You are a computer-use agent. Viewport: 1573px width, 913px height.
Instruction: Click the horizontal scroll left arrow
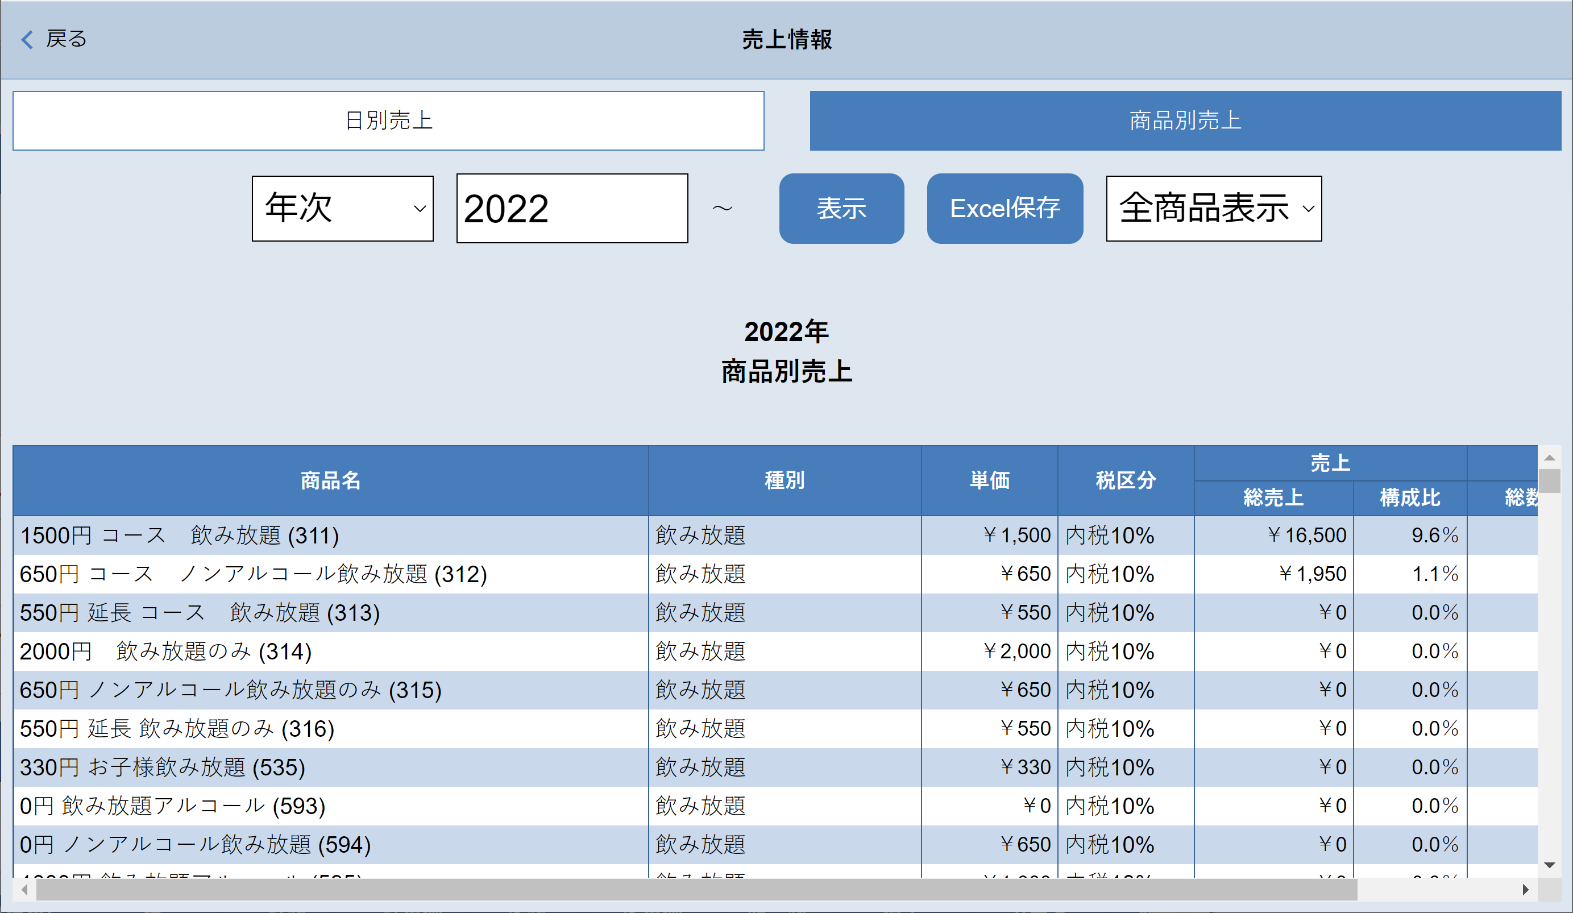(x=24, y=889)
